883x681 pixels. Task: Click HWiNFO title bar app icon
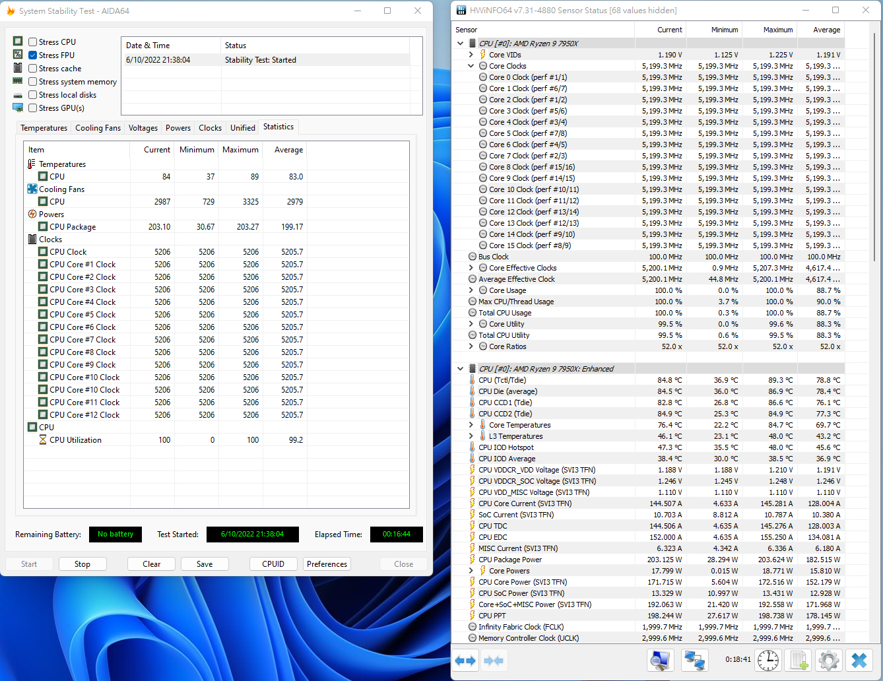tap(461, 11)
